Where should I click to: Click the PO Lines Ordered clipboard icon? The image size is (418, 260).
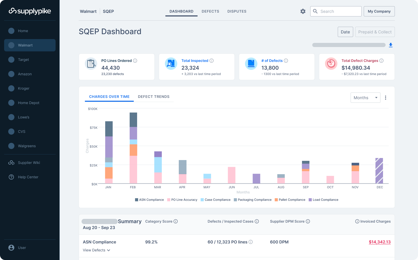tap(91, 64)
